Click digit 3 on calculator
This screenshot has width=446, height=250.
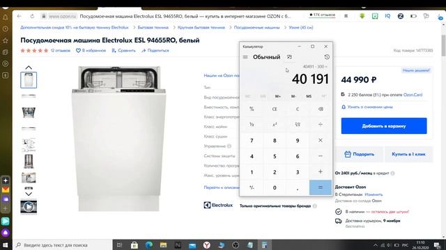298,172
